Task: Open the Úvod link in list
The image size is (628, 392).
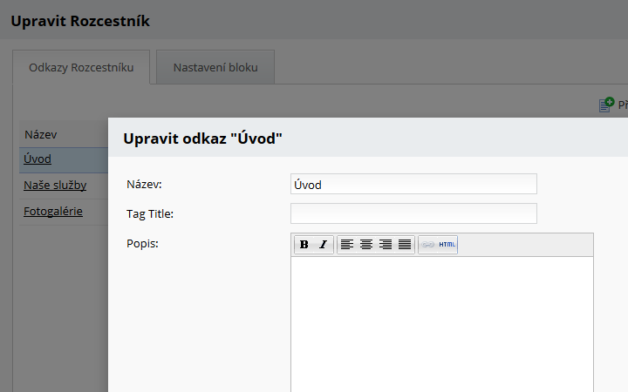Action: (38, 159)
